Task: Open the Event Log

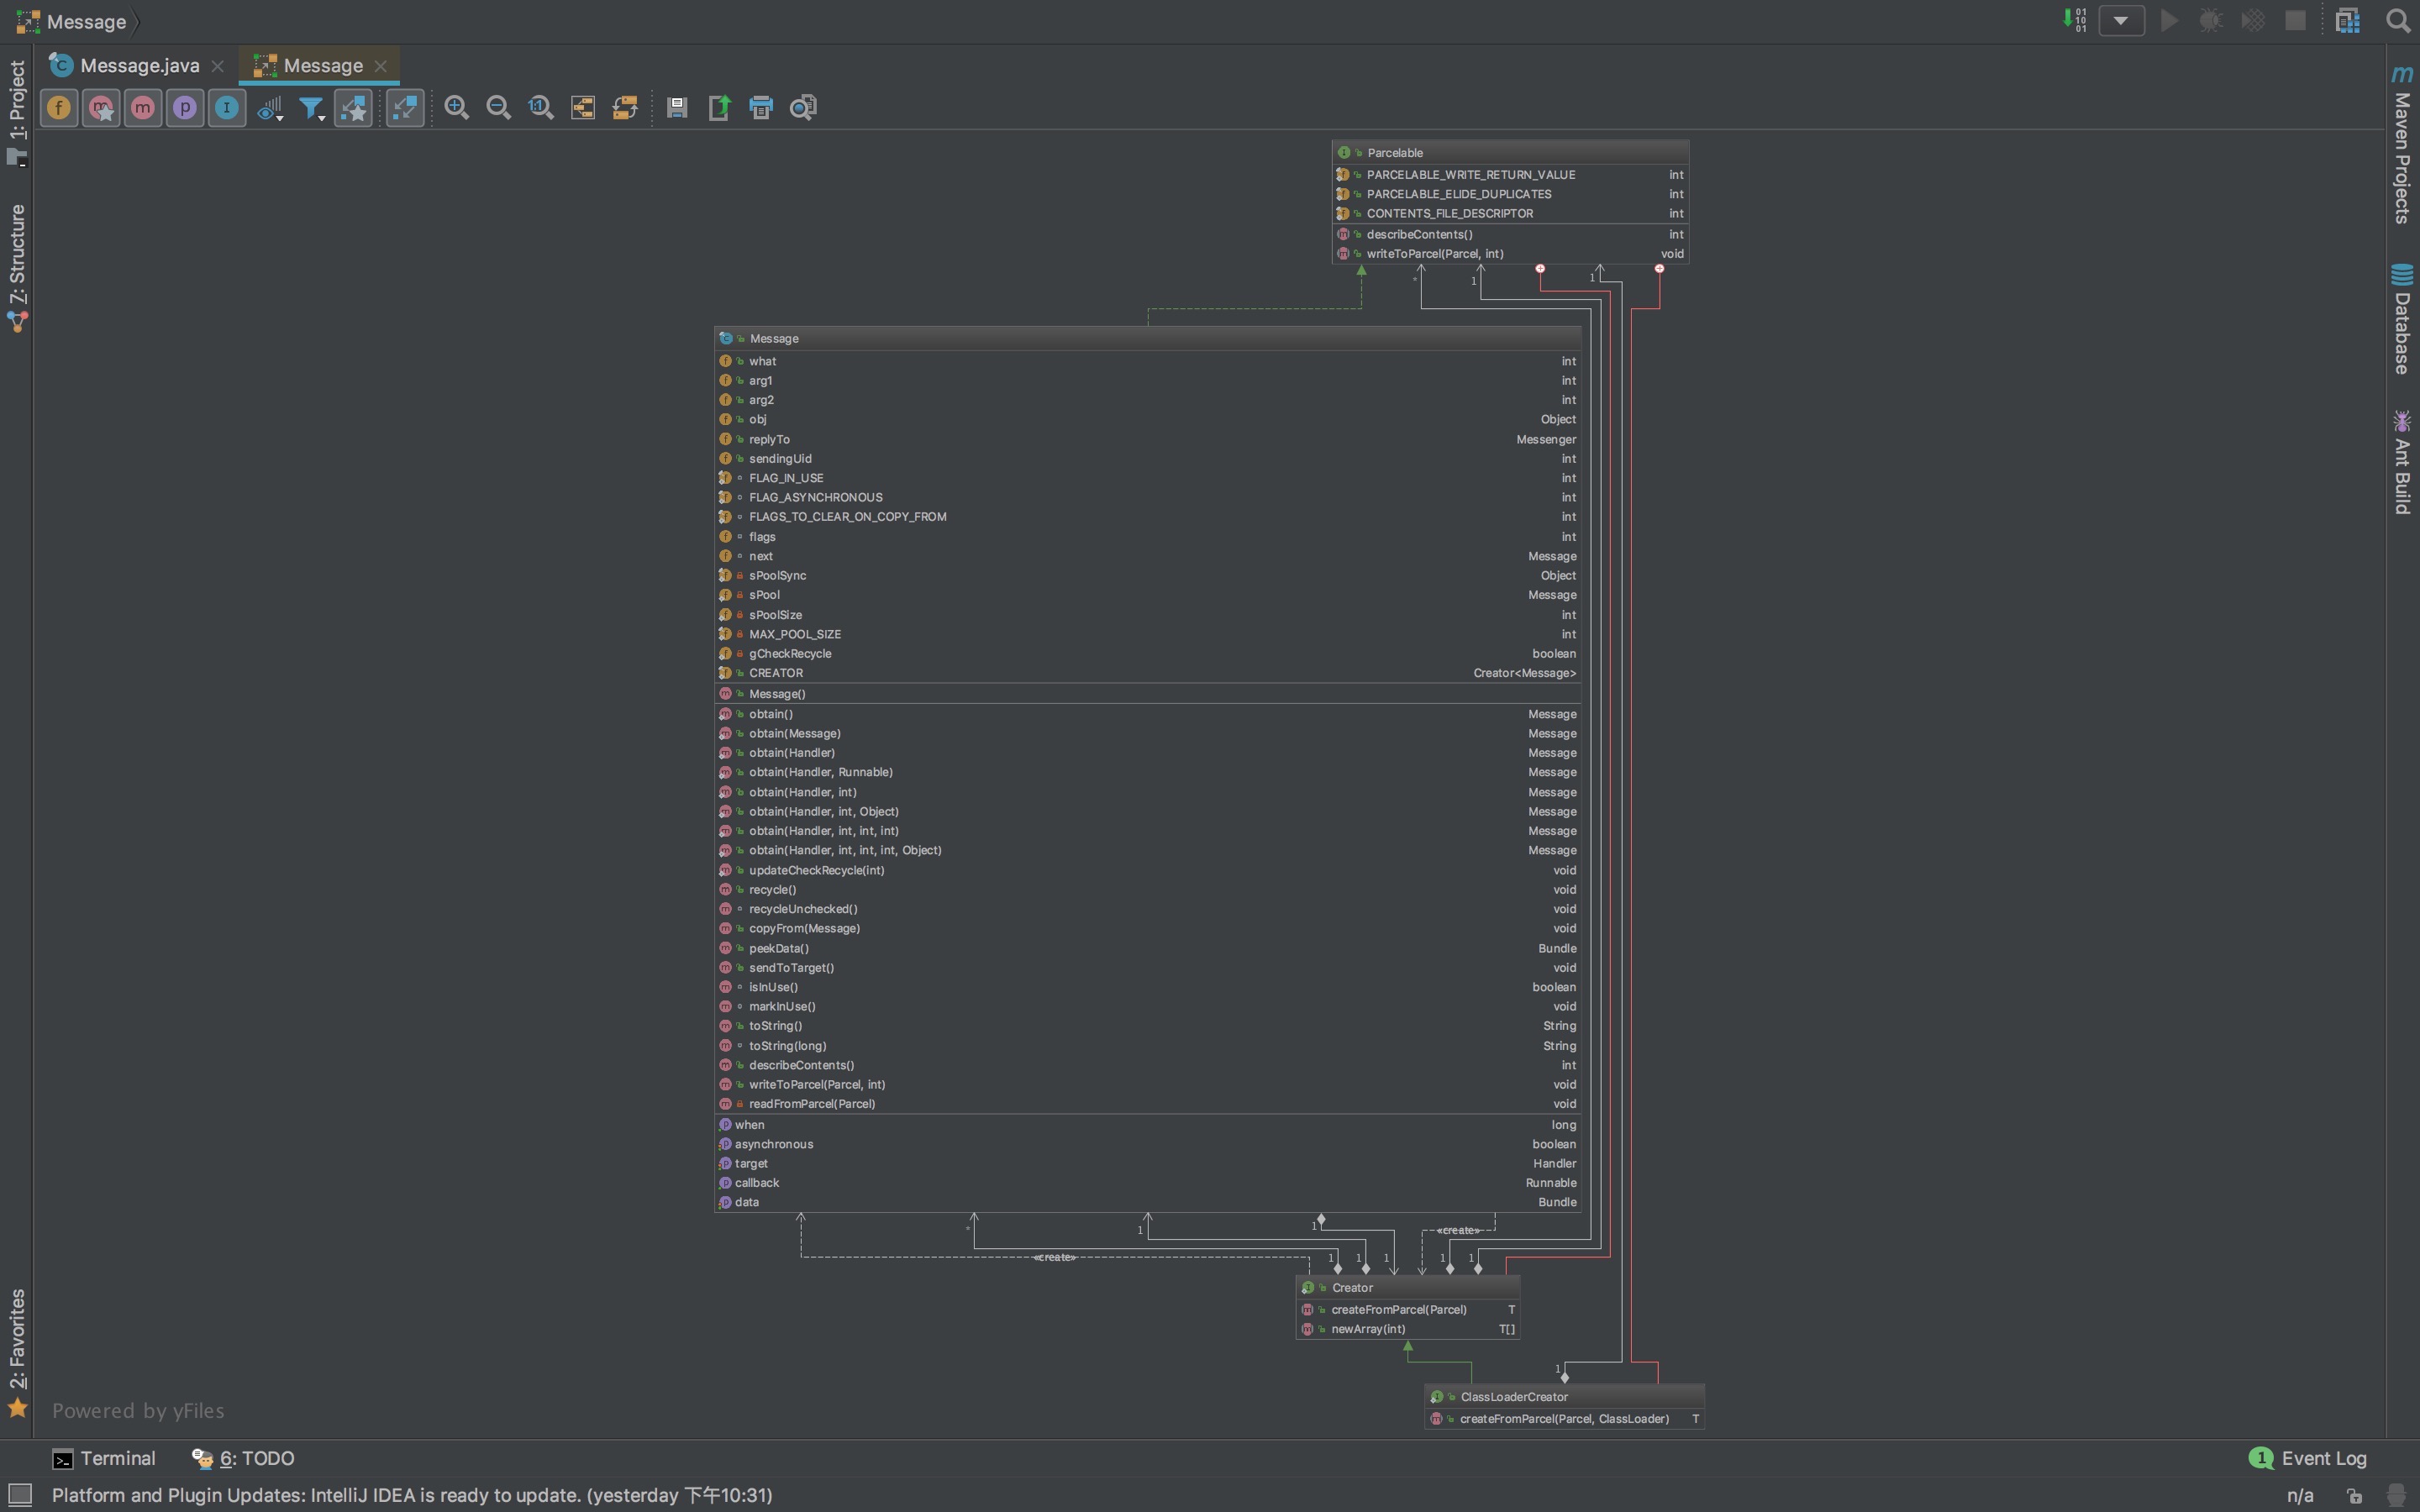Action: 2308,1458
